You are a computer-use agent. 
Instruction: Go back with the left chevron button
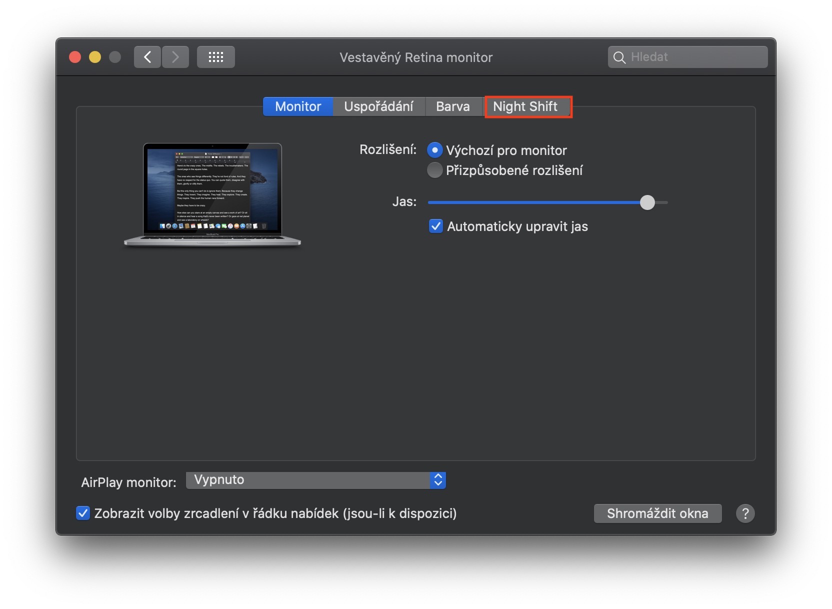pyautogui.click(x=147, y=57)
